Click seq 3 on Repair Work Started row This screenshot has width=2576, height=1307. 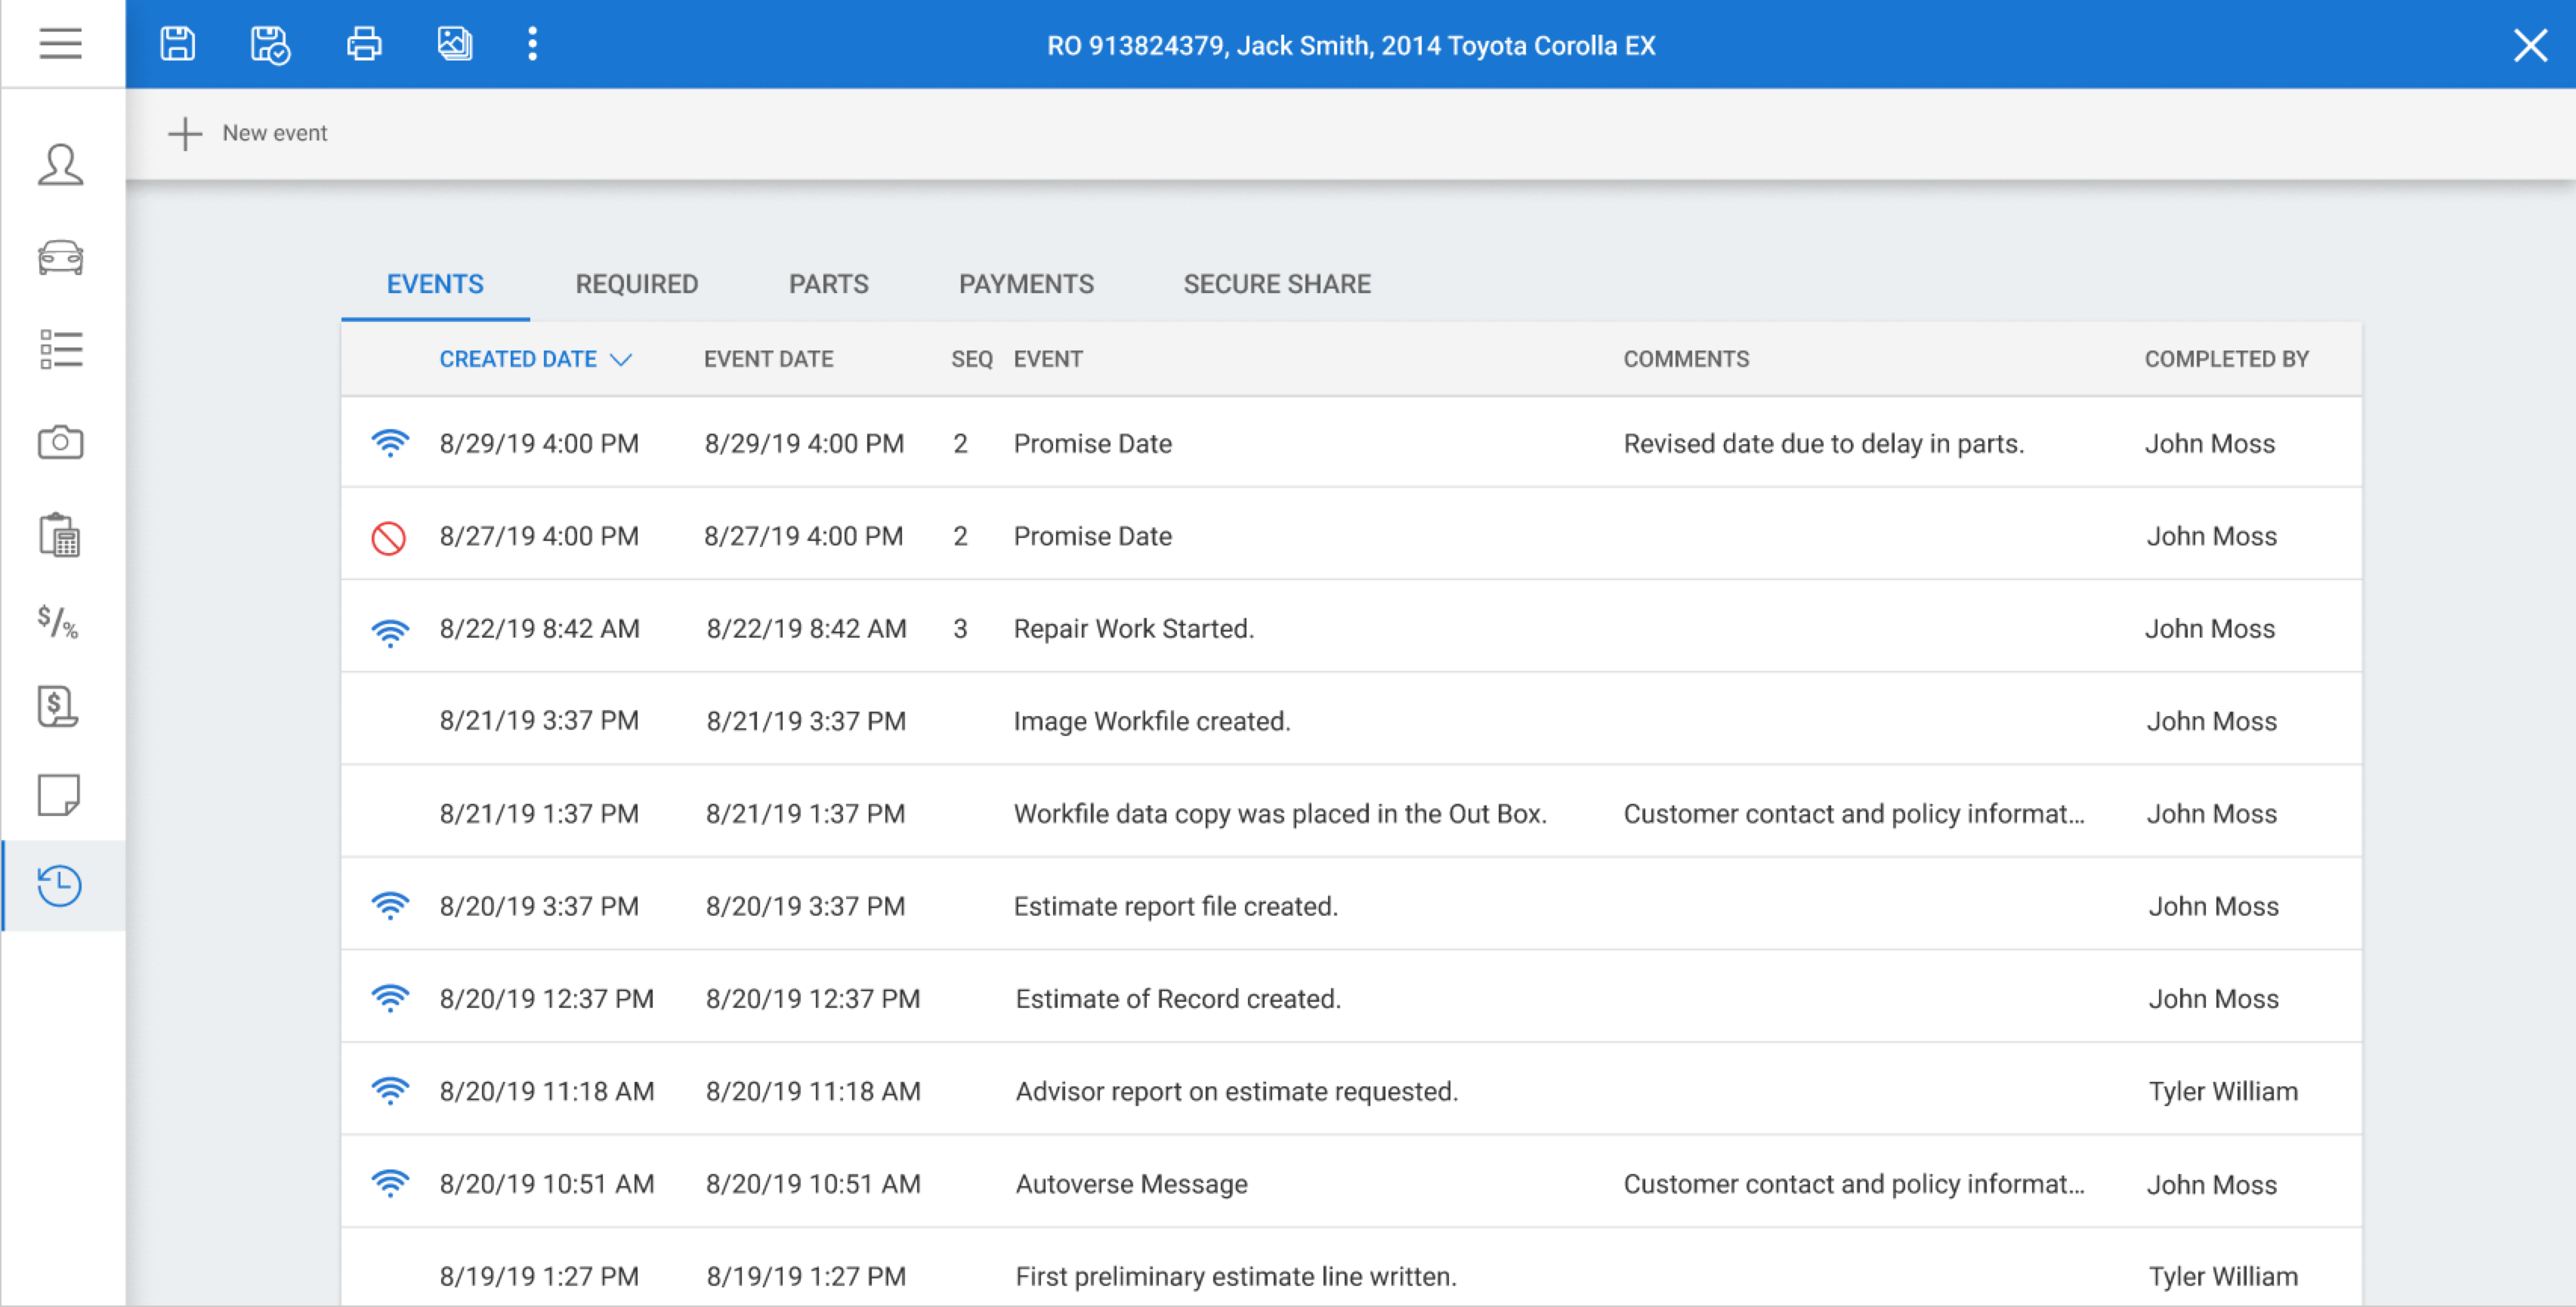(x=960, y=629)
